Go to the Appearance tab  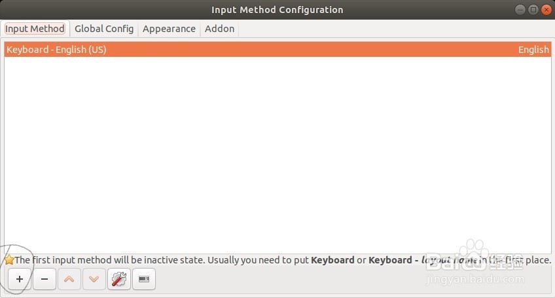(x=169, y=29)
